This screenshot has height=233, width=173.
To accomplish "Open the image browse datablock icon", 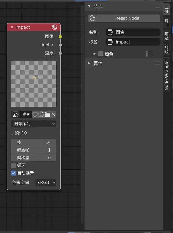I will click(x=15, y=114).
